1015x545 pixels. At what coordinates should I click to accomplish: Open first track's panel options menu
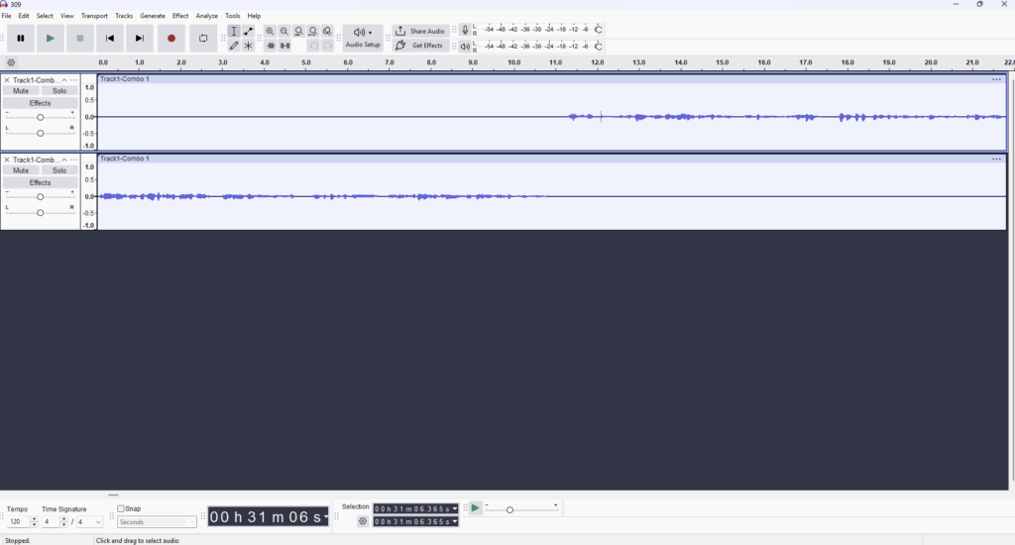click(73, 80)
